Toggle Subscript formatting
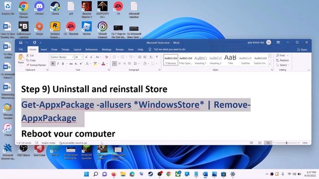319x179 pixels. [76, 64]
